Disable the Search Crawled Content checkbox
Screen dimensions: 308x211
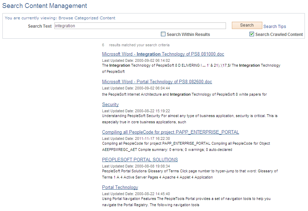pyautogui.click(x=252, y=34)
